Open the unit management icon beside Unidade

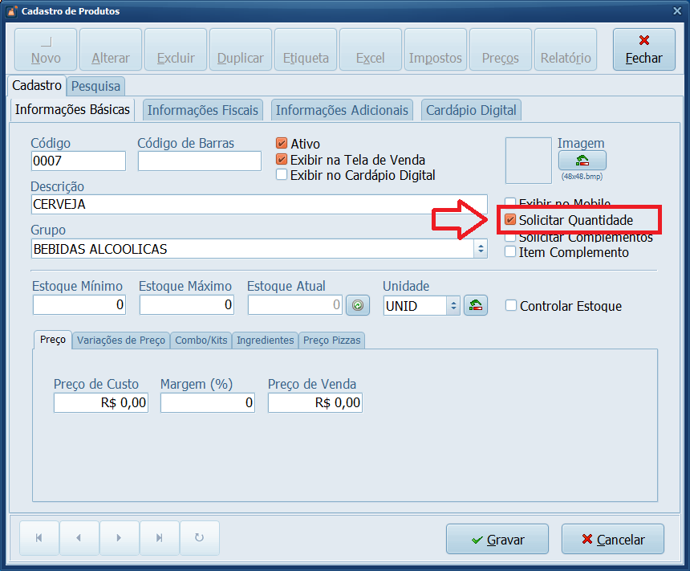click(x=475, y=305)
